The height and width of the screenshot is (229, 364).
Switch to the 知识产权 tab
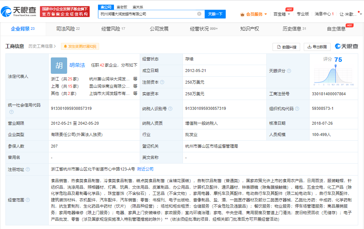pyautogui.click(x=250, y=29)
